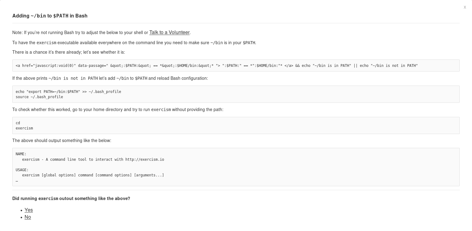Click the echo export PATH line
Viewport: 472px width, 231px height.
pyautogui.click(x=68, y=91)
